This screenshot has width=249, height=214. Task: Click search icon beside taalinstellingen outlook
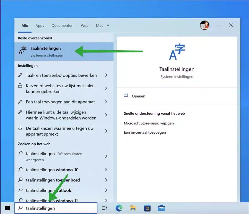(20, 190)
